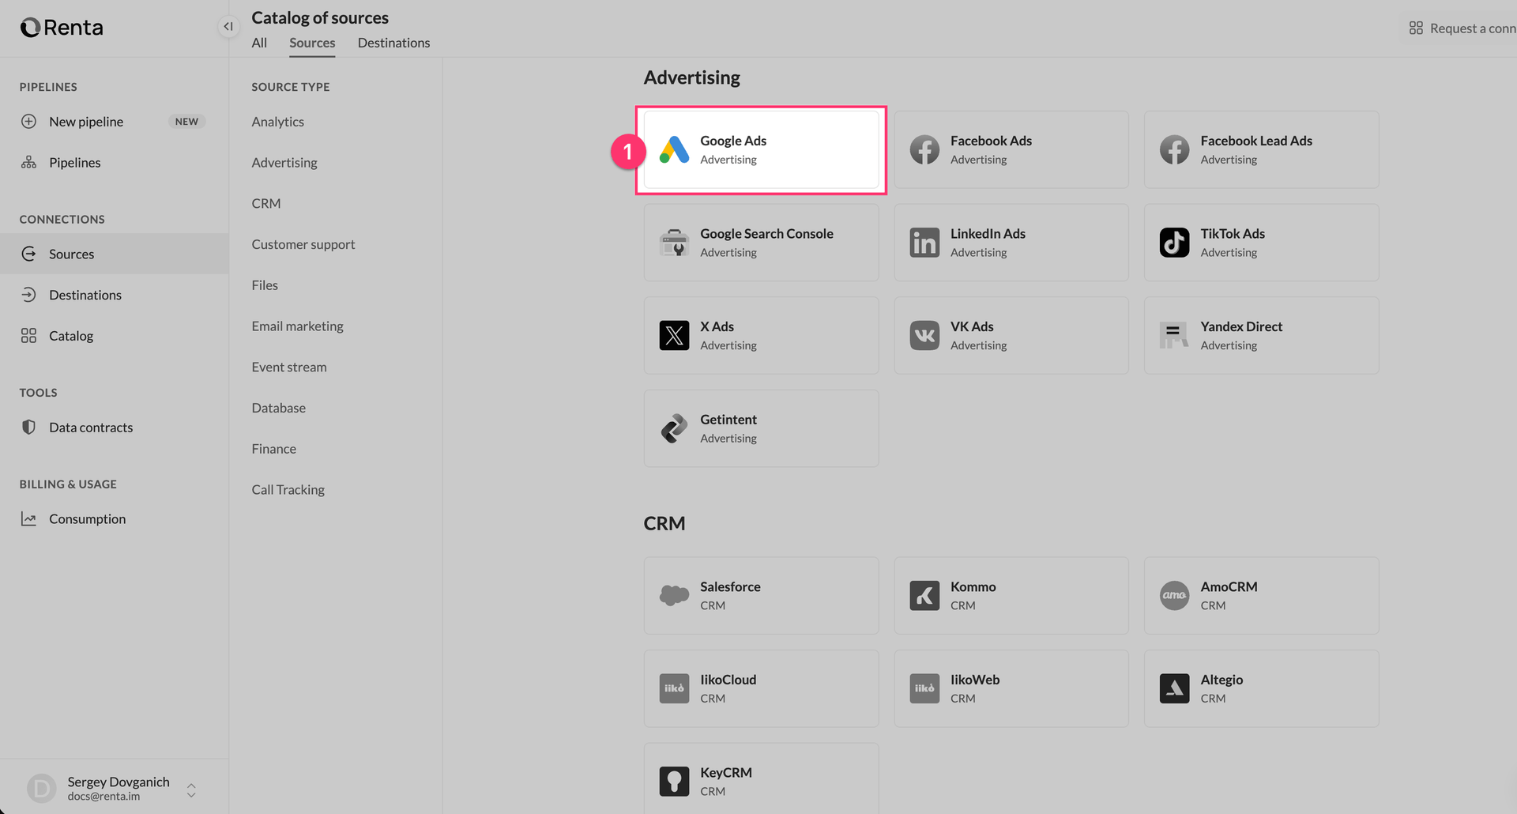Filter by Files source type

click(265, 285)
